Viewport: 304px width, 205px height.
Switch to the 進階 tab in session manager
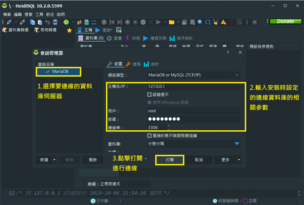click(x=133, y=64)
